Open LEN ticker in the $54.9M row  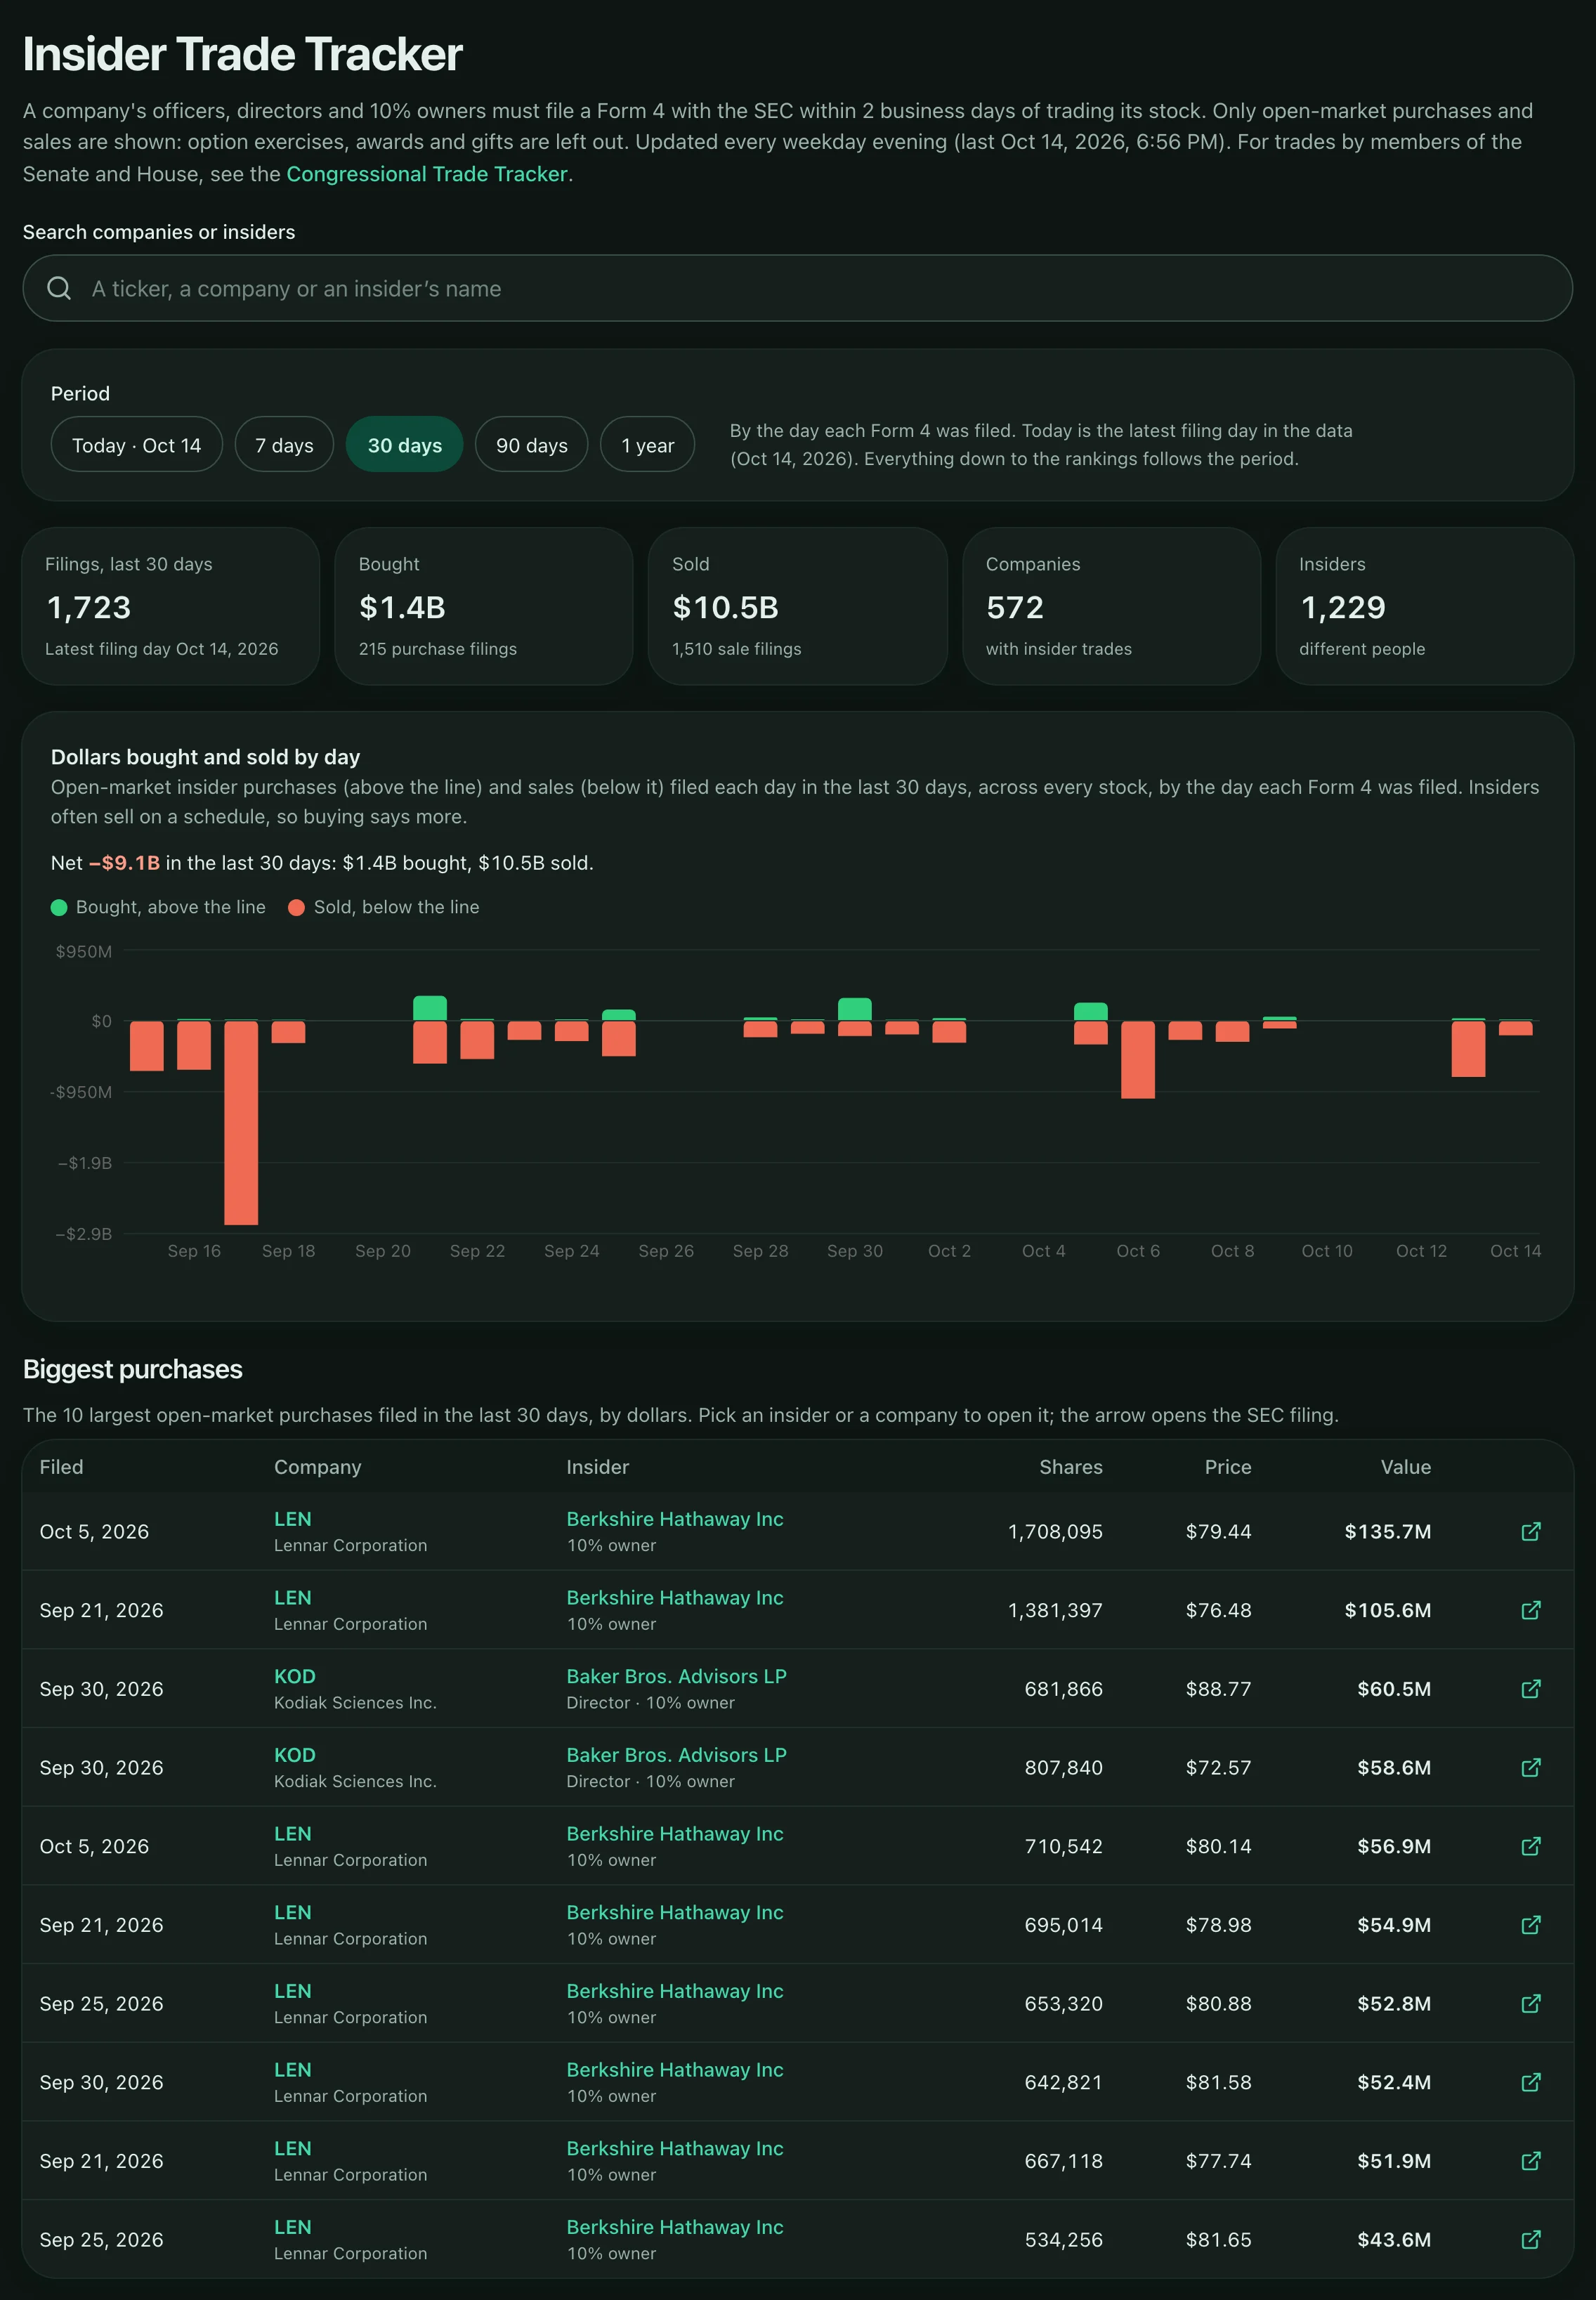(x=293, y=1912)
